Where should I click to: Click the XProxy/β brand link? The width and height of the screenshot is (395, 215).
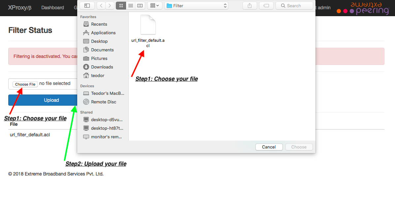20,8
